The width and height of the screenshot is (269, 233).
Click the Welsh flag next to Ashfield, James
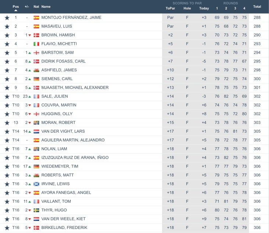pos(36,70)
